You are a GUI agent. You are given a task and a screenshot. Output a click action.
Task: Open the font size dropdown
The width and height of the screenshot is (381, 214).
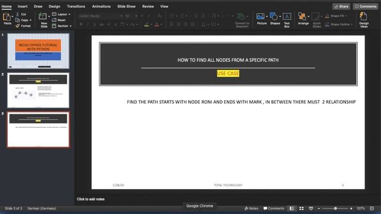(x=136, y=16)
